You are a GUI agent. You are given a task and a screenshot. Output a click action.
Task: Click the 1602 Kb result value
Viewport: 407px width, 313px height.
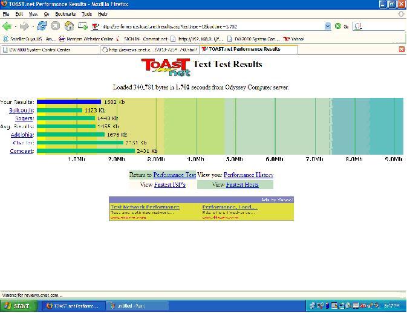pyautogui.click(x=114, y=102)
